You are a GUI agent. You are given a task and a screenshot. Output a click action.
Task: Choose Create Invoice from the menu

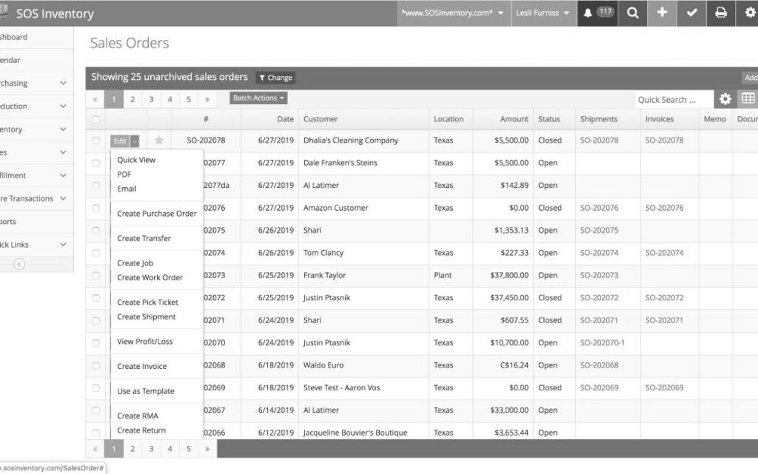coord(142,366)
